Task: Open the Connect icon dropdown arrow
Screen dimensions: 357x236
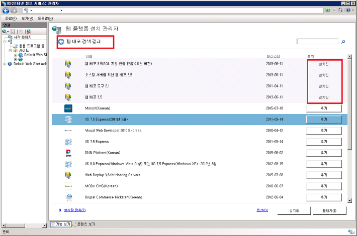Action: coord(8,32)
